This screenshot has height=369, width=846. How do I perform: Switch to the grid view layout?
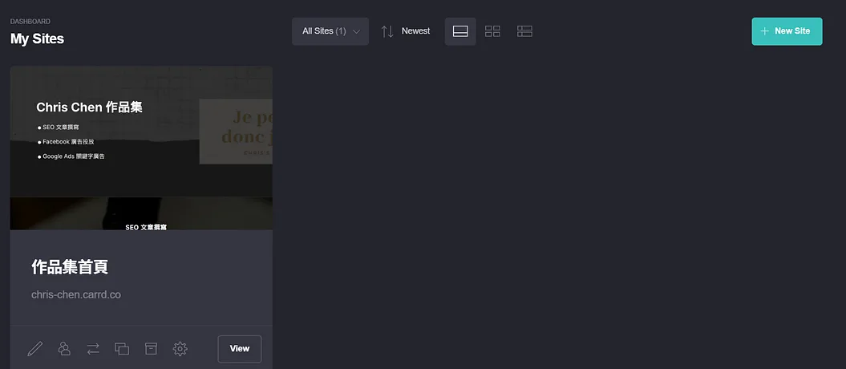click(492, 31)
